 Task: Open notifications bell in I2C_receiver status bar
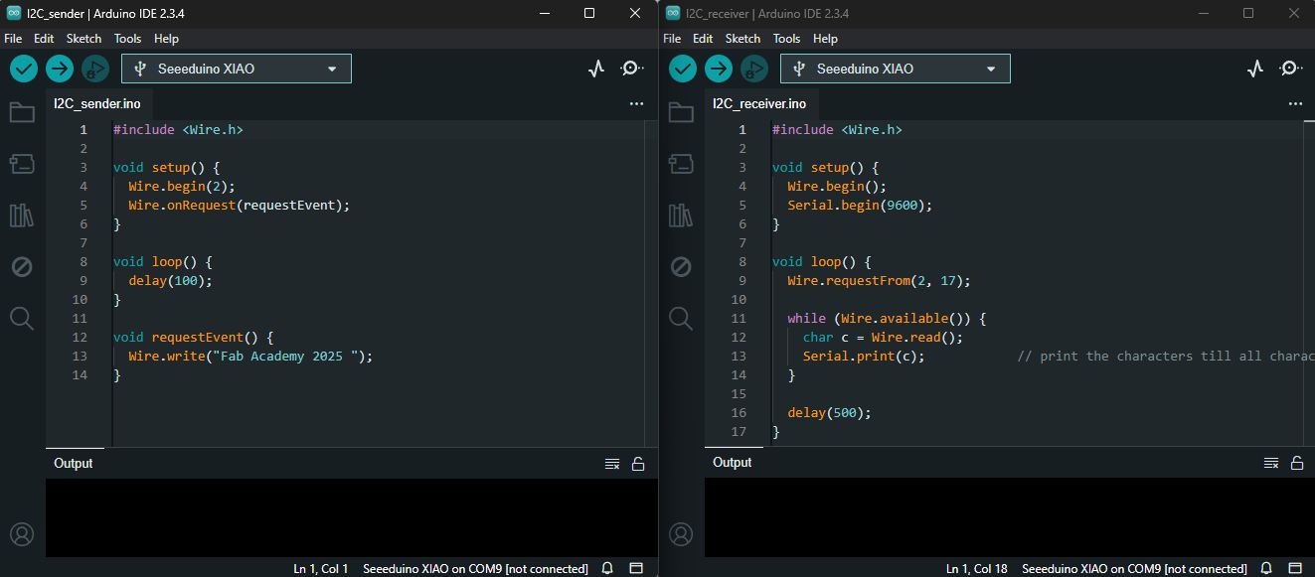[1266, 569]
